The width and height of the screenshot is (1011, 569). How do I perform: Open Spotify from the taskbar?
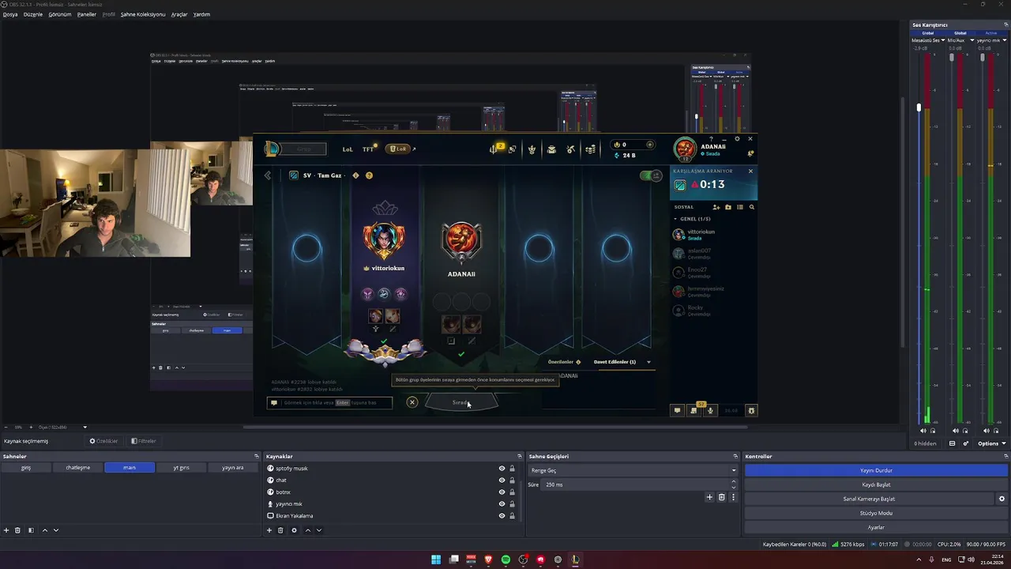[505, 560]
